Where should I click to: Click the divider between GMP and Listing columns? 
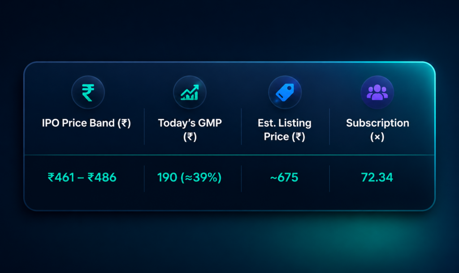click(x=241, y=126)
